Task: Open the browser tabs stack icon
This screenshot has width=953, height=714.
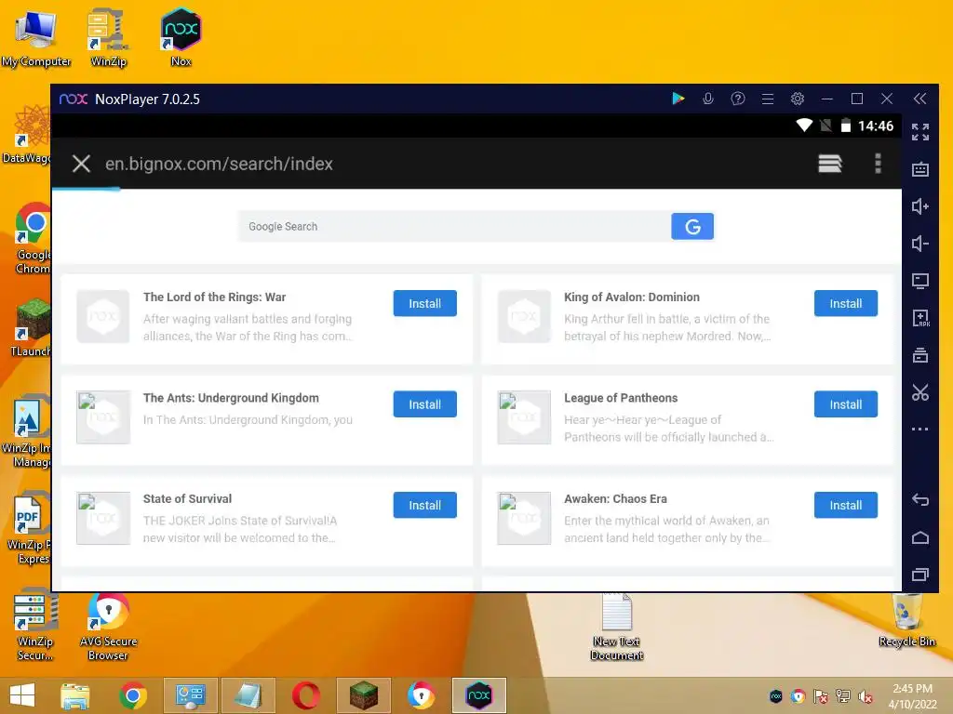Action: pos(829,164)
